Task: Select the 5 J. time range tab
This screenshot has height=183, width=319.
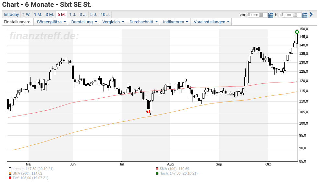Action: pyautogui.click(x=93, y=14)
